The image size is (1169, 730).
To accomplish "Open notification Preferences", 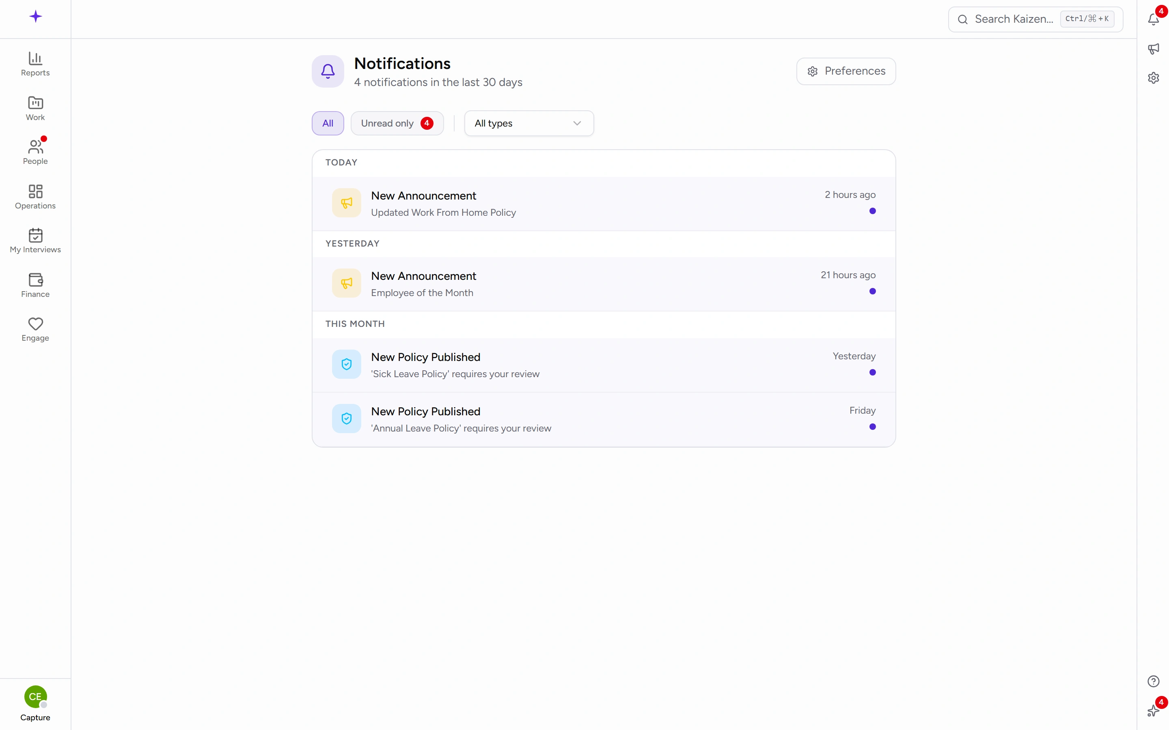I will click(846, 71).
